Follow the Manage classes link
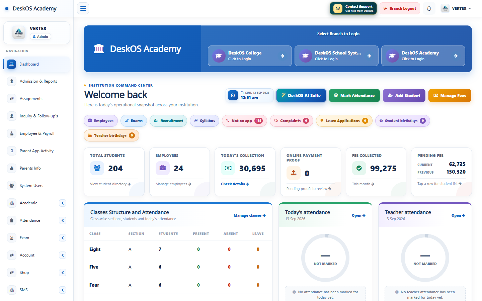 click(x=250, y=216)
